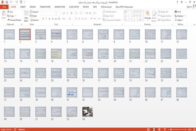Open the font size combo box
This screenshot has width=196, height=131.
point(59,13)
